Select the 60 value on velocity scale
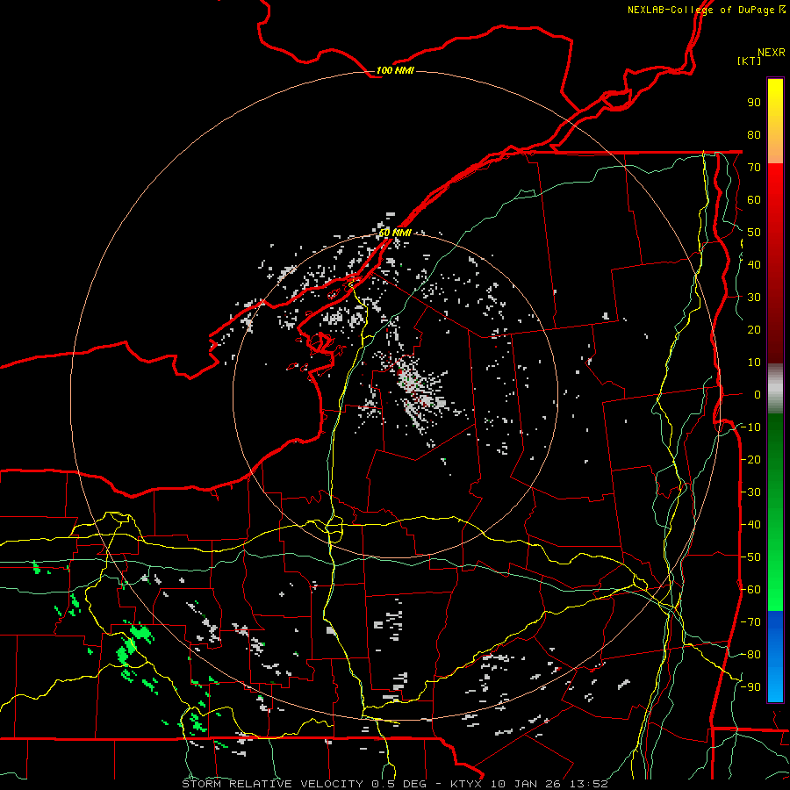790x790 pixels. [754, 199]
